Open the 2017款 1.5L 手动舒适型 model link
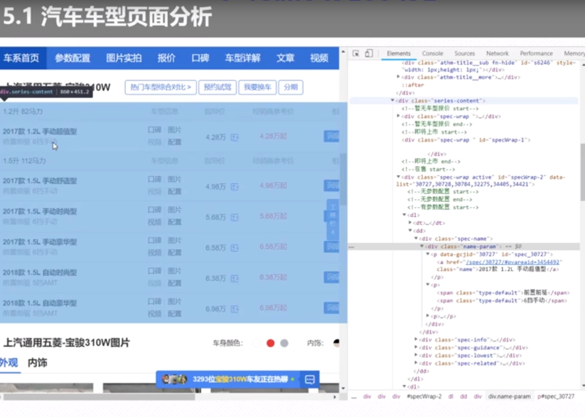The image size is (585, 417). (40, 181)
